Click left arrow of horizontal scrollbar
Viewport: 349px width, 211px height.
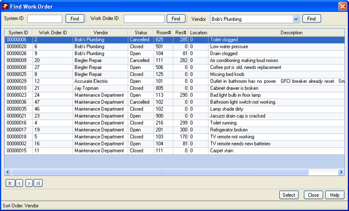click(x=8, y=172)
